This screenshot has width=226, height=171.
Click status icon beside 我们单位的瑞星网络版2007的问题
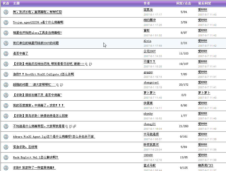tap(6, 43)
